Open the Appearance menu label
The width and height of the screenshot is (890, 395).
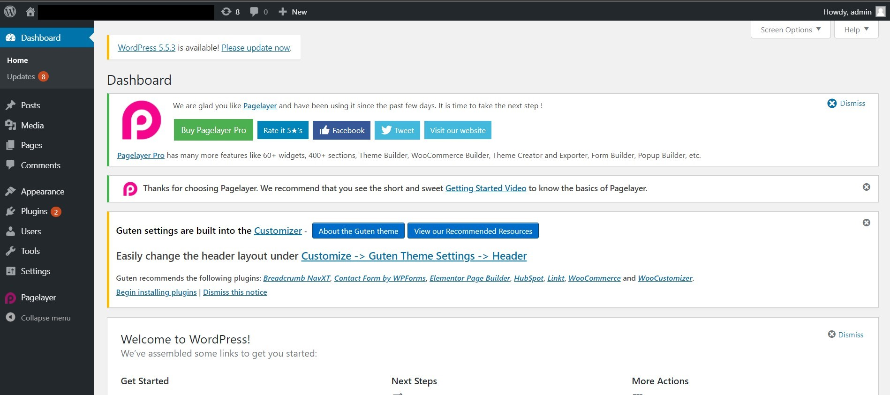point(43,191)
